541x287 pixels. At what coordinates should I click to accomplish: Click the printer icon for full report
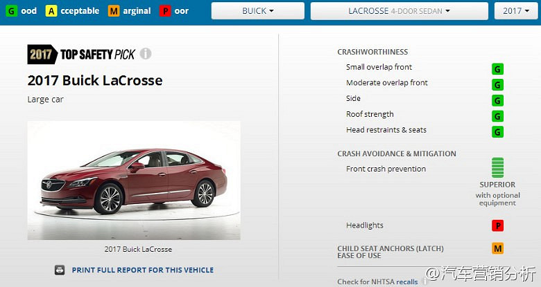click(60, 270)
